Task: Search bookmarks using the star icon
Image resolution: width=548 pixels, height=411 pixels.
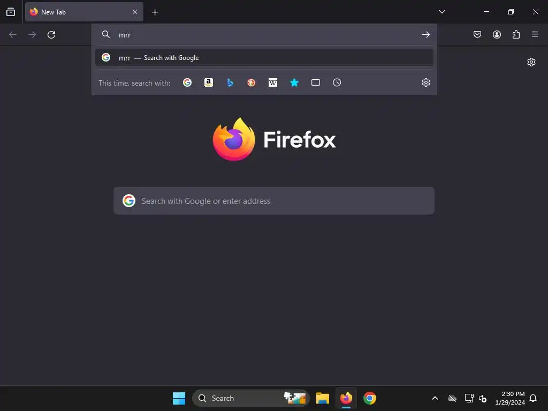Action: click(294, 83)
